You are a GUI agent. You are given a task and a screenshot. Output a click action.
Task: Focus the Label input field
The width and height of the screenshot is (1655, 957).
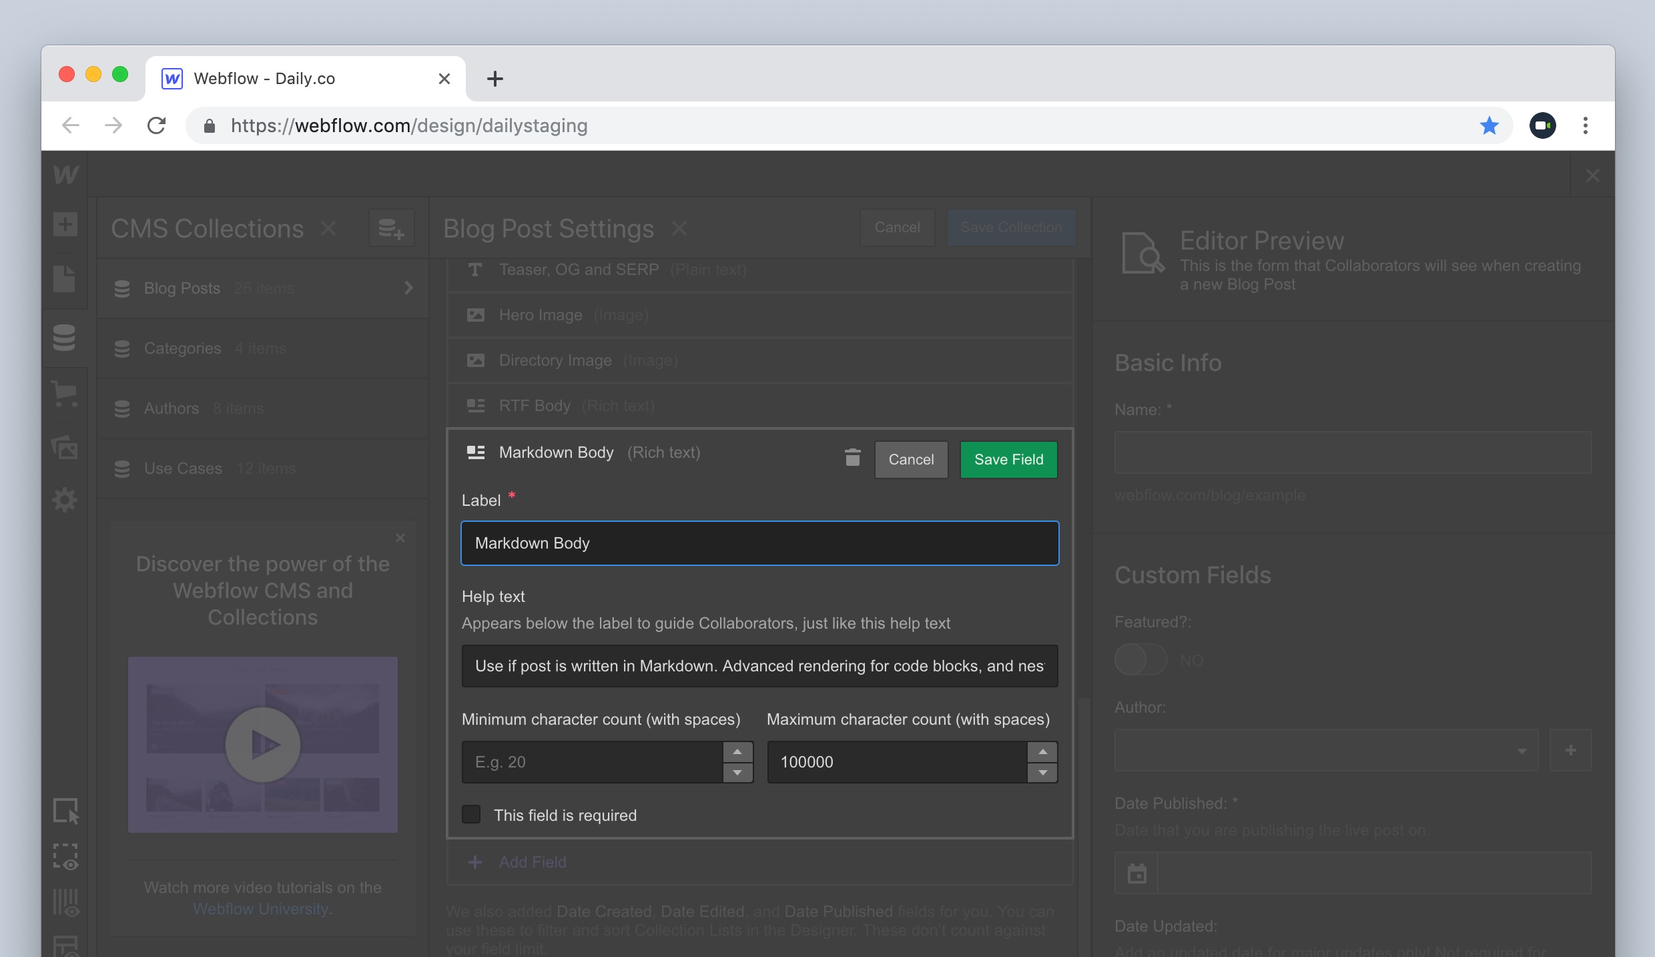click(760, 543)
